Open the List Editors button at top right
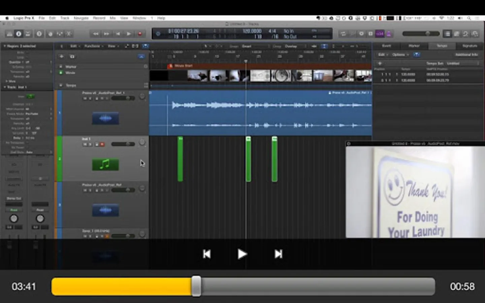This screenshot has width=485, height=303. [x=447, y=34]
